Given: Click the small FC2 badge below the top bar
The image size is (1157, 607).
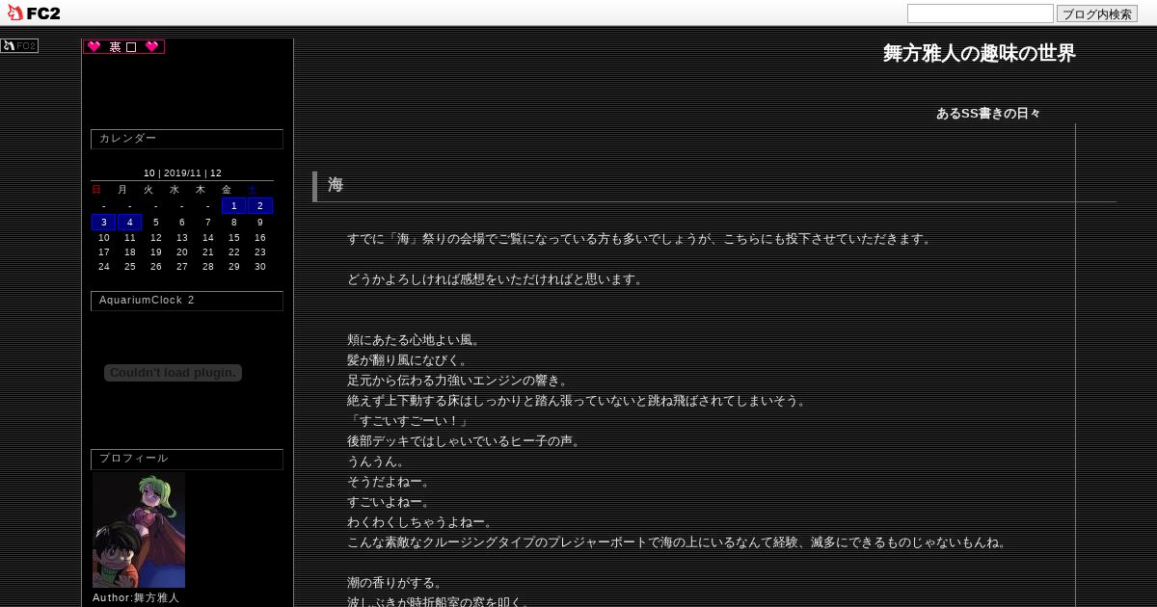Looking at the screenshot, I should [19, 45].
